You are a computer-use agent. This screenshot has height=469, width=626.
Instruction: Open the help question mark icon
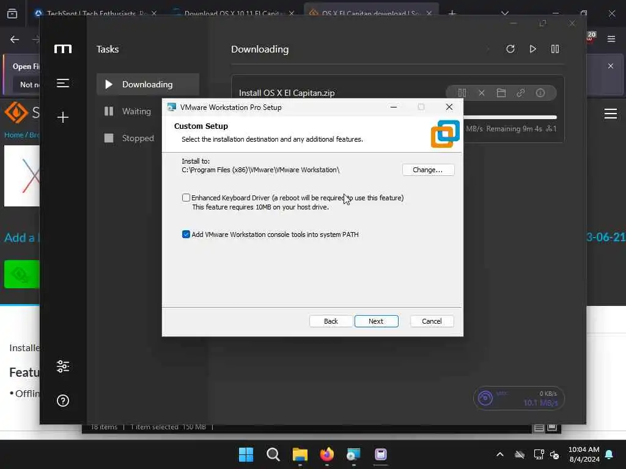[x=63, y=401]
